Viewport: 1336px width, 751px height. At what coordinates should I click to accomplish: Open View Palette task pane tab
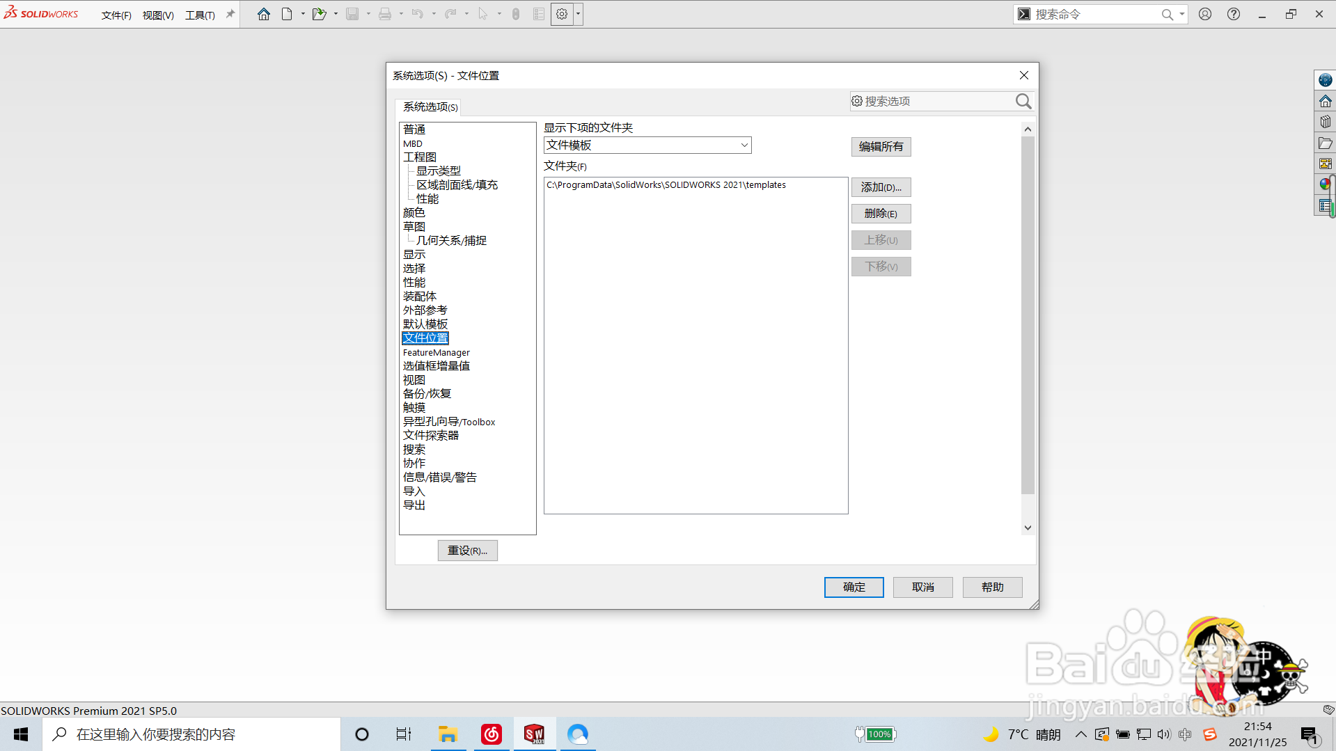(1325, 164)
